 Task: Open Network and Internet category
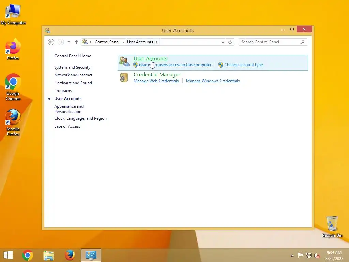pyautogui.click(x=73, y=75)
